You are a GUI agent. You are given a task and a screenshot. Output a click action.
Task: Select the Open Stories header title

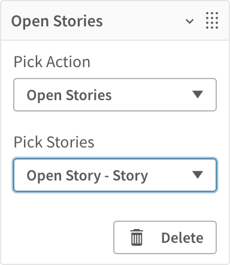coord(57,21)
